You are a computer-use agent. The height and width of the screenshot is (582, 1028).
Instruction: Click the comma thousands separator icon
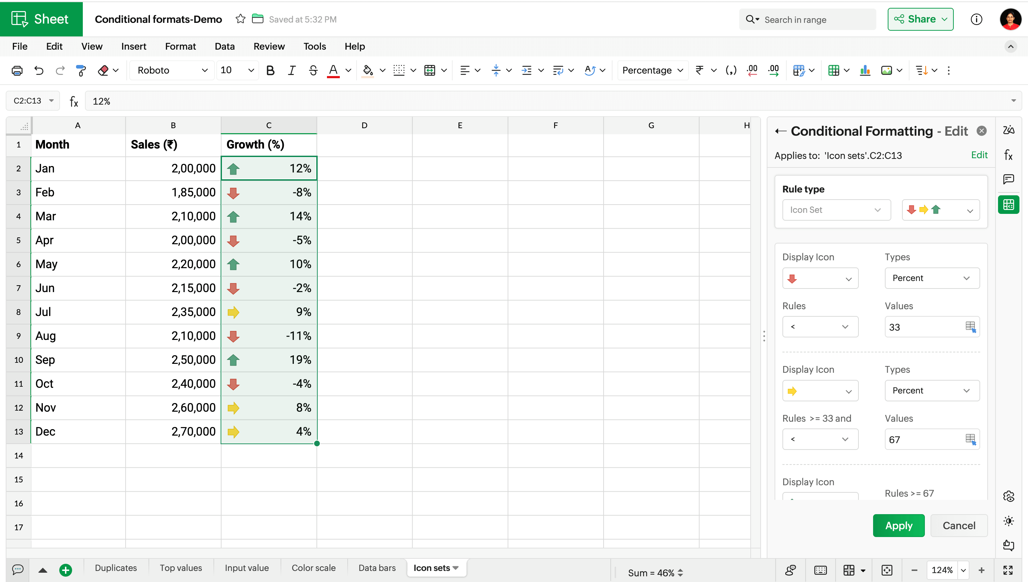(x=731, y=70)
